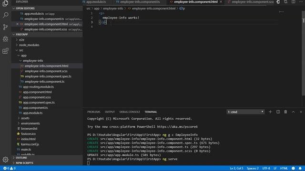Collapse the FIRSTAPP folder section
Image resolution: width=305 pixels, height=171 pixels.
pos(47,34)
